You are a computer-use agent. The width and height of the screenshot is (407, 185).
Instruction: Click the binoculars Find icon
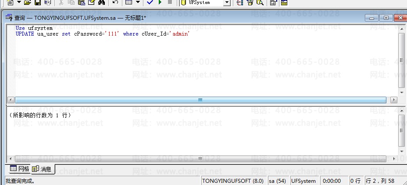[101, 2]
